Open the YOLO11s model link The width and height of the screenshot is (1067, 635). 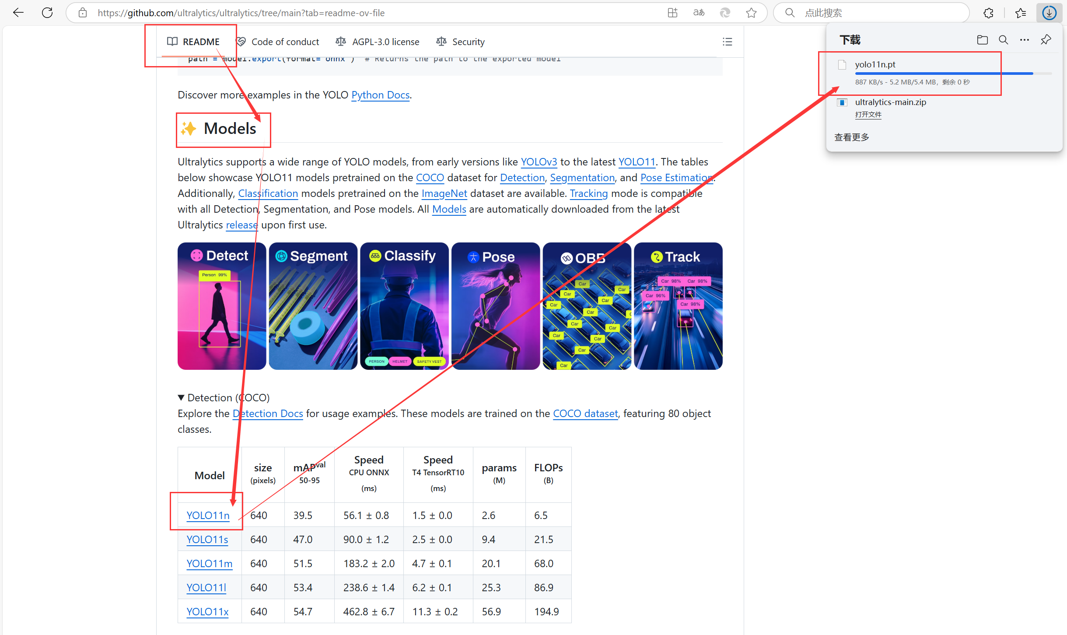[x=207, y=539]
